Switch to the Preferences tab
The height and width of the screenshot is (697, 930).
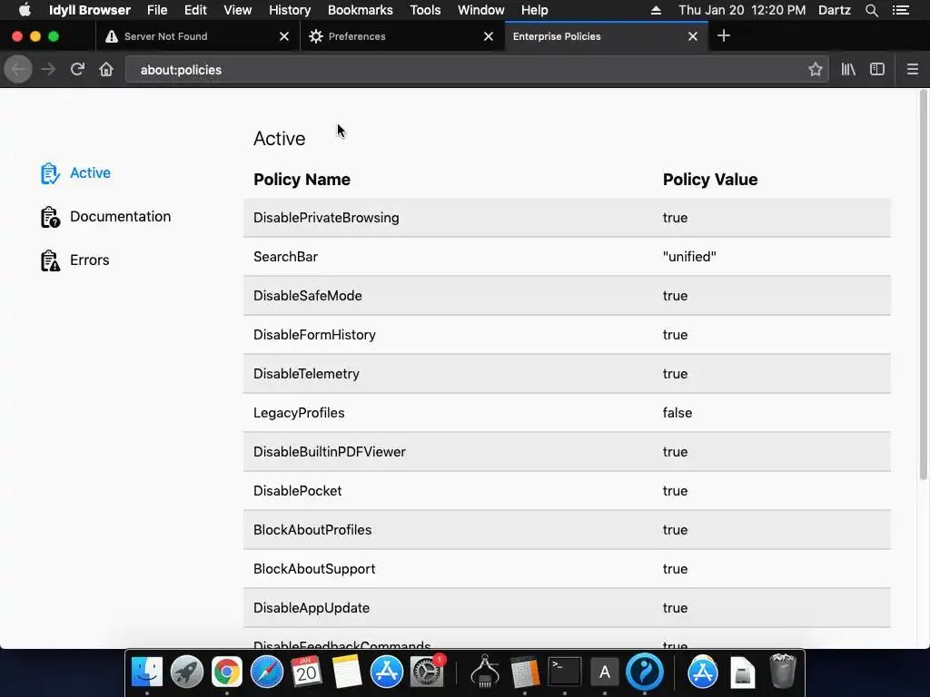click(391, 36)
